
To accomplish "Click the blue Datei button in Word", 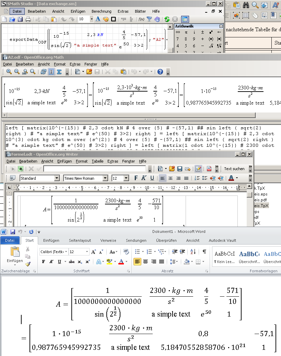I will (10, 240).
